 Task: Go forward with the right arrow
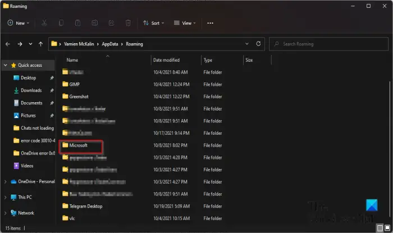click(20, 44)
